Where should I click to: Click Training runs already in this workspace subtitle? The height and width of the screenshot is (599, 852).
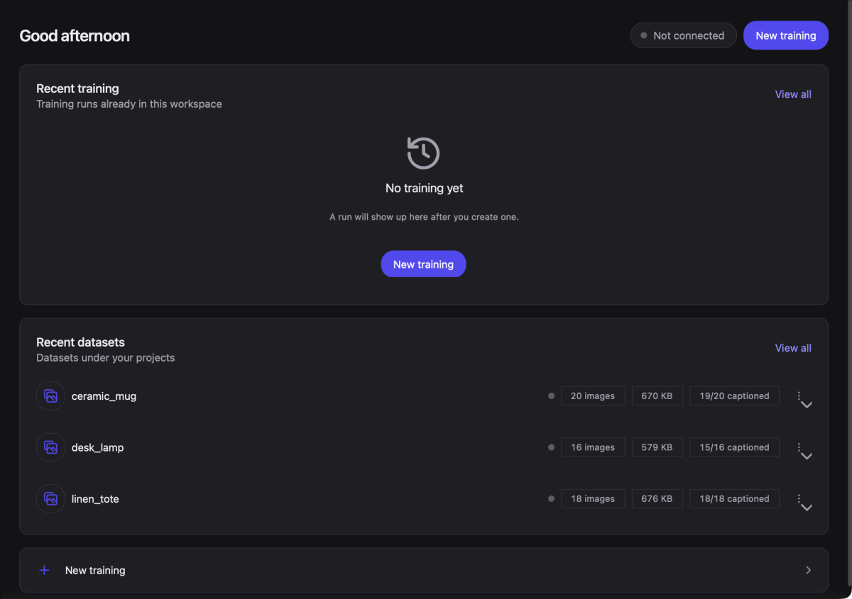point(129,104)
